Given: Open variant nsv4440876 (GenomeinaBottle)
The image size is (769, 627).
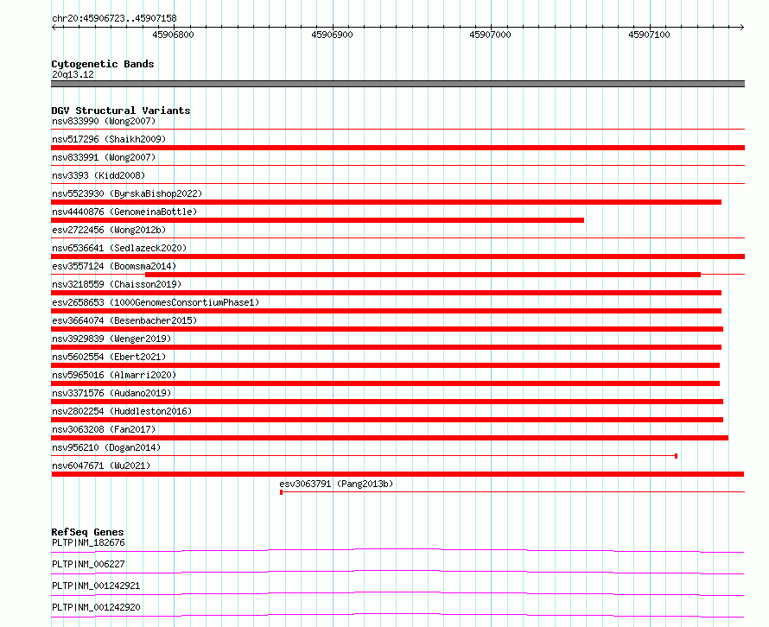Looking at the screenshot, I should pos(124,212).
